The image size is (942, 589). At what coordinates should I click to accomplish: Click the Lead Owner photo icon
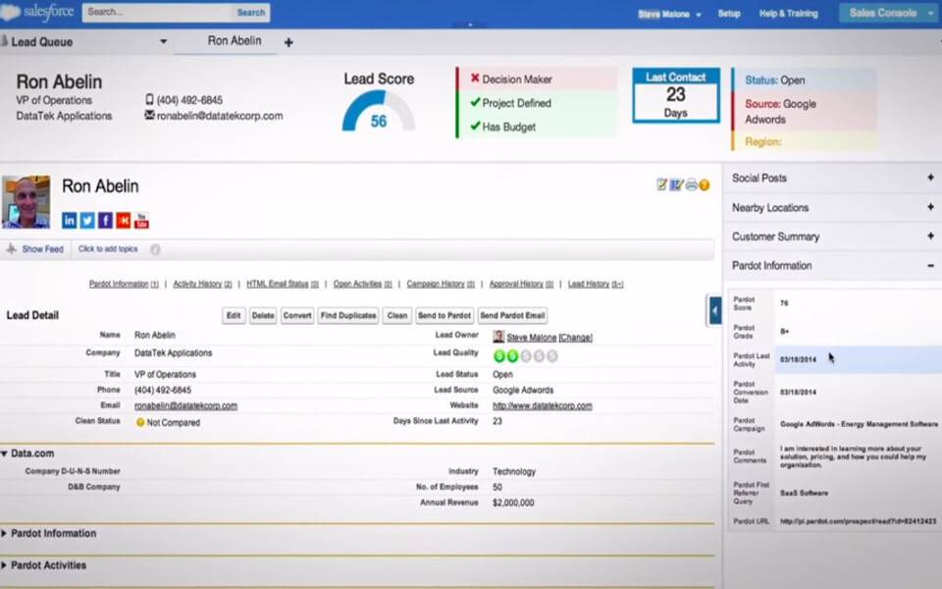tap(498, 337)
